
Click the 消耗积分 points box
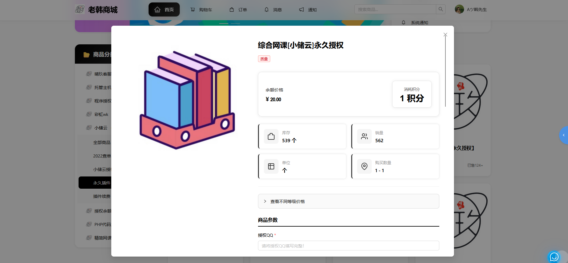(411, 94)
